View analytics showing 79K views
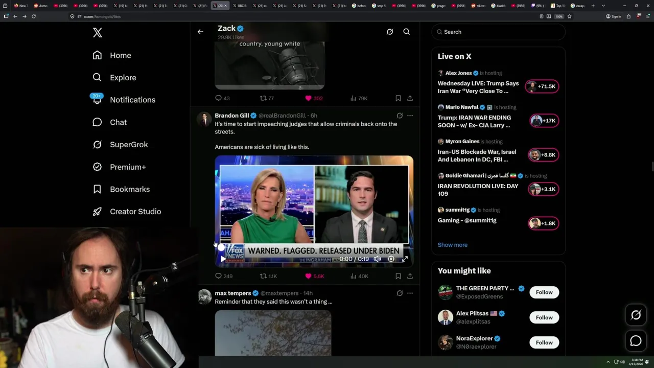This screenshot has height=368, width=654. pos(358,98)
